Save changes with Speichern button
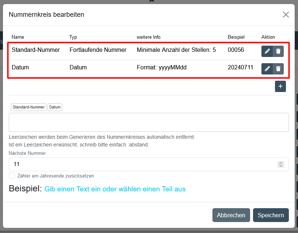The height and width of the screenshot is (233, 298). [x=271, y=215]
